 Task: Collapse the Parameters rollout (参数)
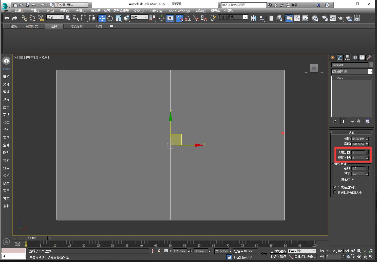pyautogui.click(x=351, y=133)
